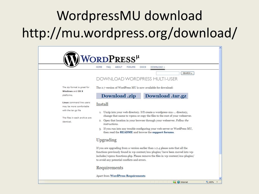Click the Download .tar.gz button
This screenshot has height=194, width=259.
click(166, 96)
